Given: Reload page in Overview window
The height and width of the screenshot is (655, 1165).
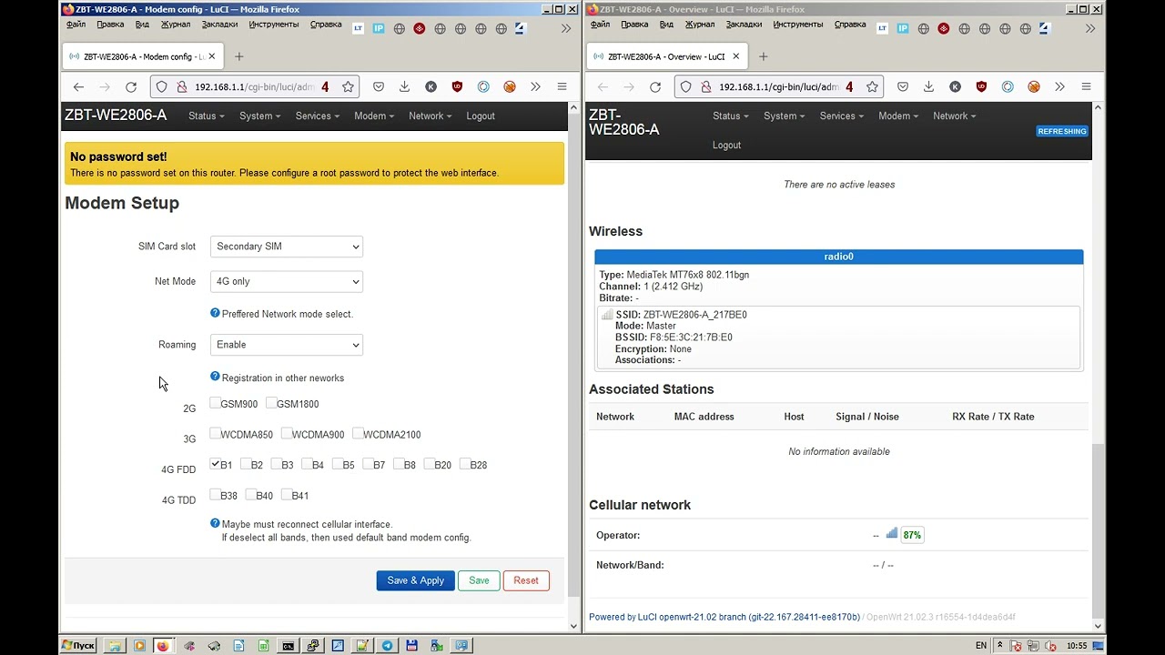Looking at the screenshot, I should tap(655, 86).
